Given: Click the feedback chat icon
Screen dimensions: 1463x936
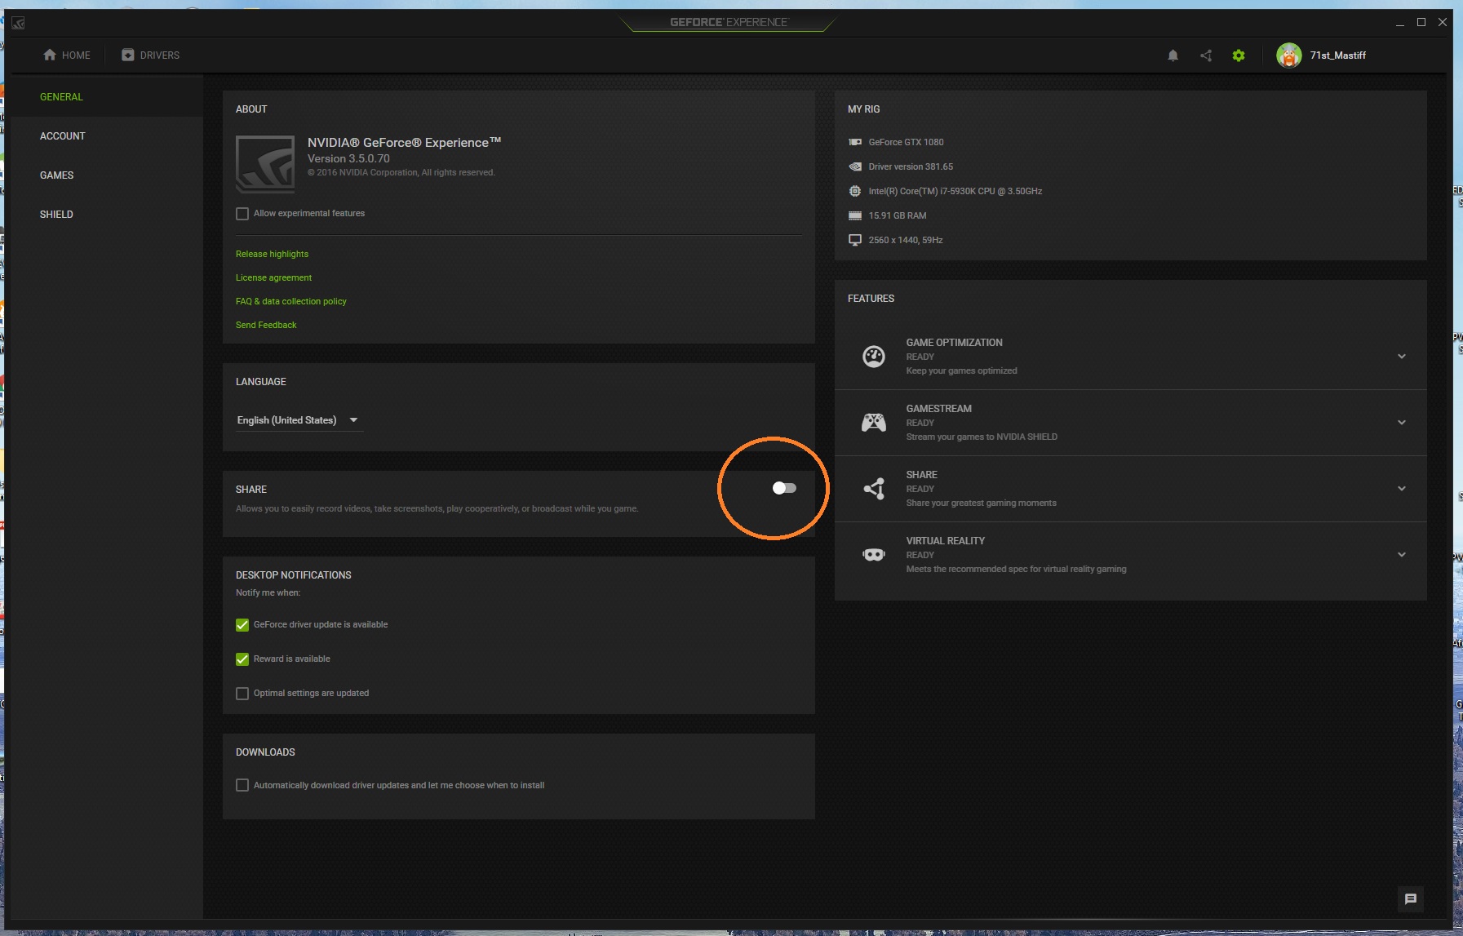Looking at the screenshot, I should [1410, 898].
